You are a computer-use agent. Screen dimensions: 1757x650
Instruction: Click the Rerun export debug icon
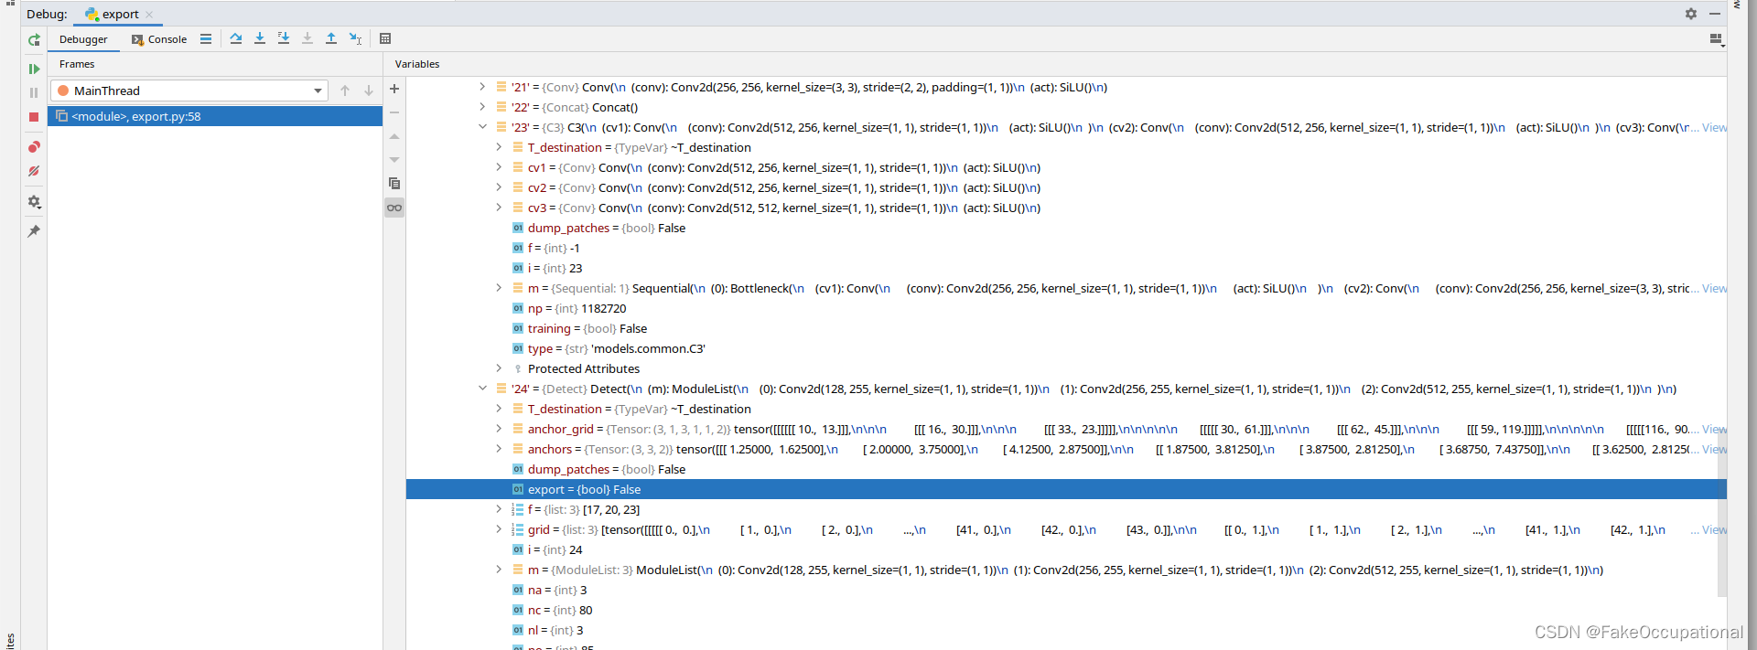tap(34, 40)
